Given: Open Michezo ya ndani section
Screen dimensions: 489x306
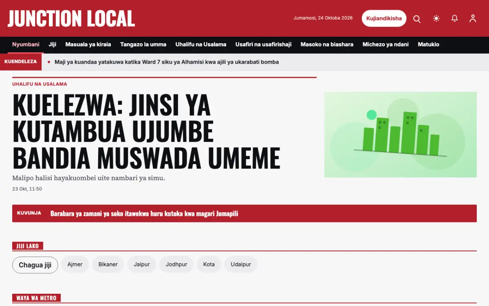Looking at the screenshot, I should tap(385, 44).
